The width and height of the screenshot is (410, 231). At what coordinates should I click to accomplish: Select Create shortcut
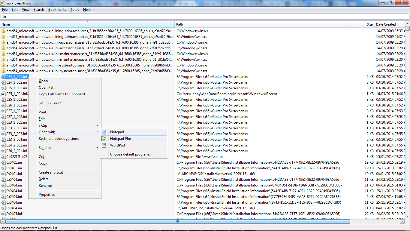tap(65, 172)
